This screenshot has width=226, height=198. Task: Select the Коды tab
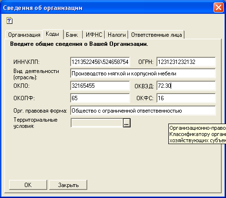point(52,34)
